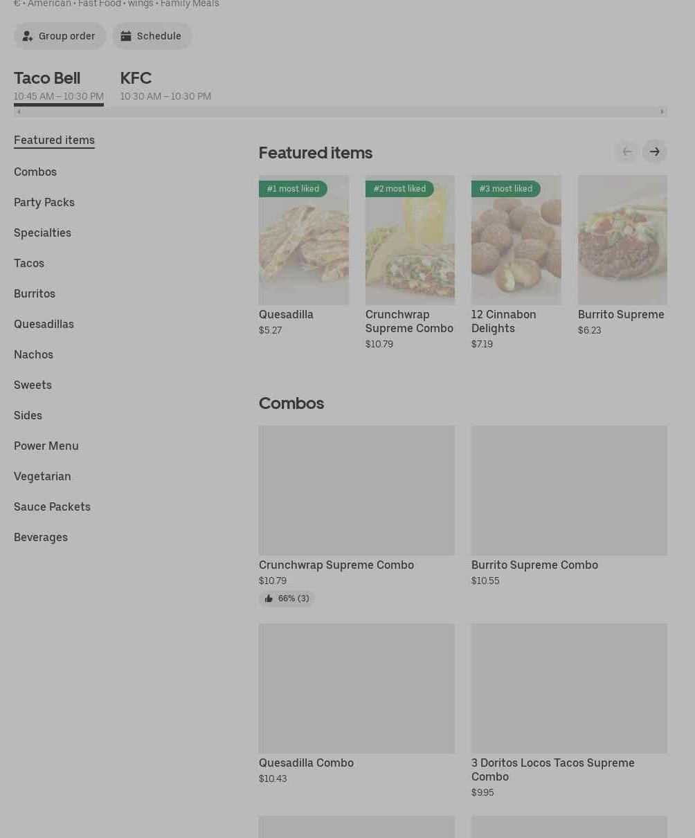Screen dimensions: 695x838
Task: Click next arrow in Featured items carousel
Action: click(x=654, y=152)
